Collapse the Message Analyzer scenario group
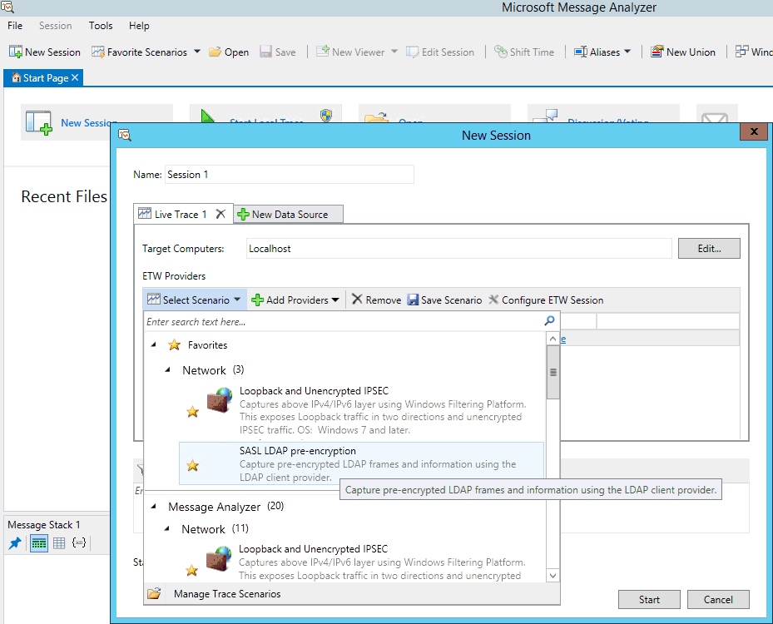 click(x=153, y=507)
